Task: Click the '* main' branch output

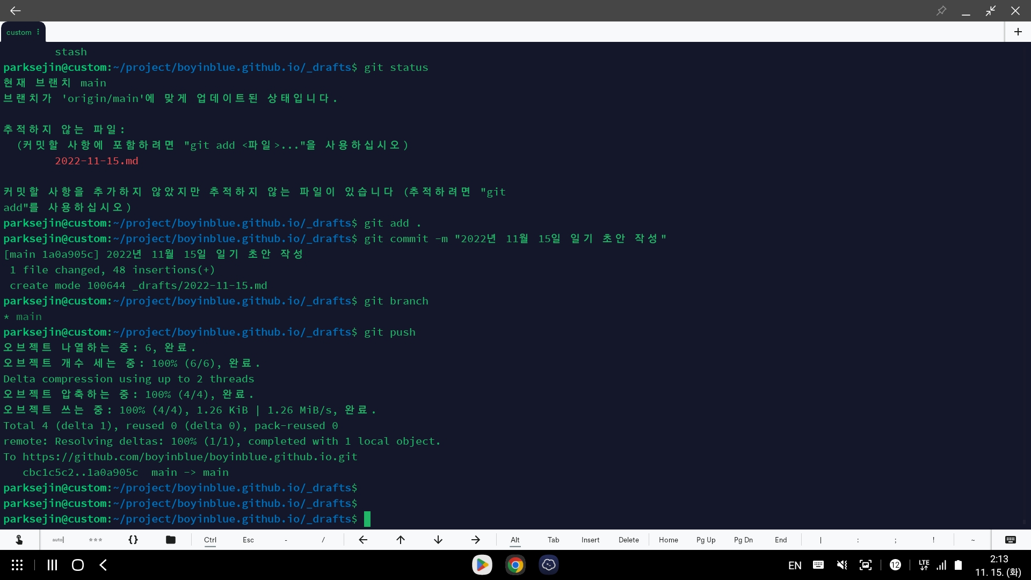Action: pos(23,317)
